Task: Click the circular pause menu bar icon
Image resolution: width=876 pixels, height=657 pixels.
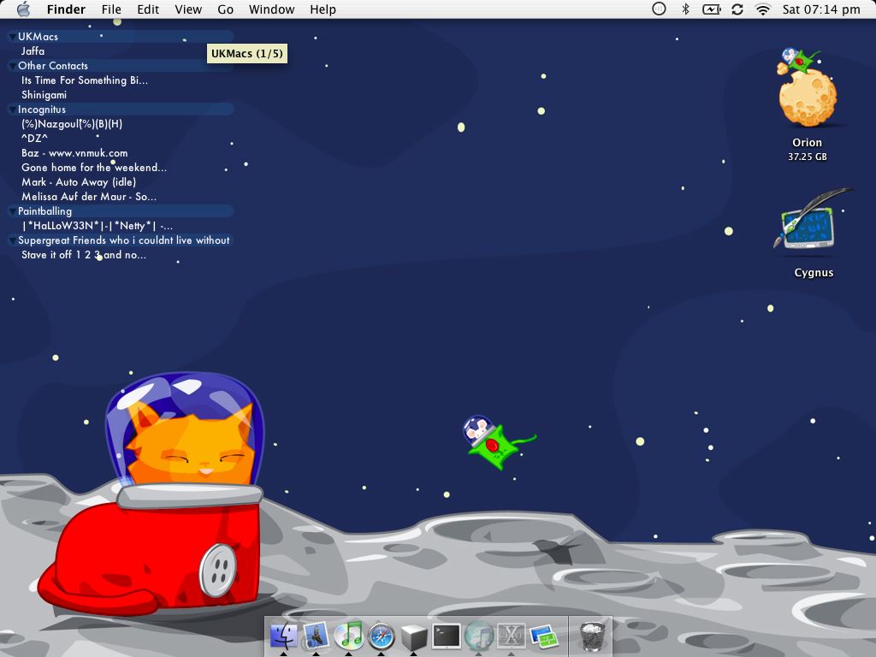Action: pos(659,9)
